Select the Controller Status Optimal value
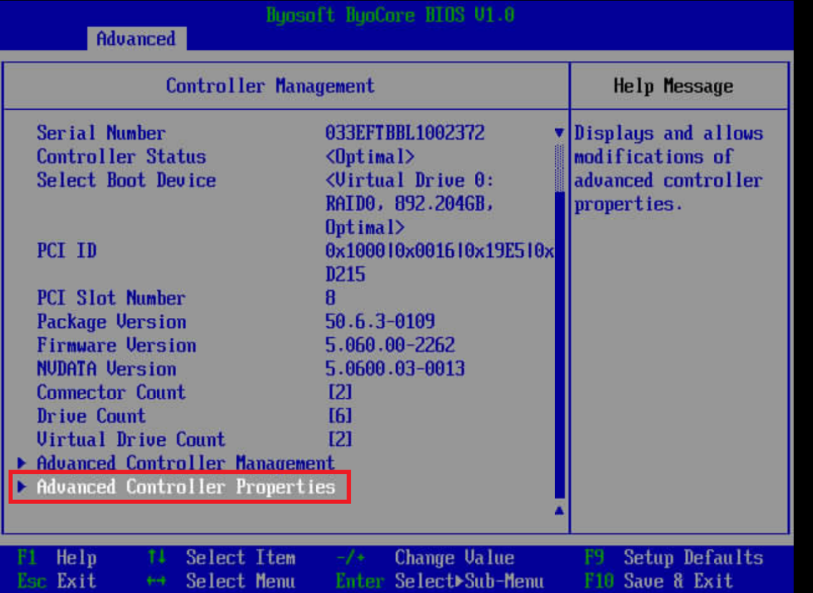The height and width of the screenshot is (593, 813). 369,157
